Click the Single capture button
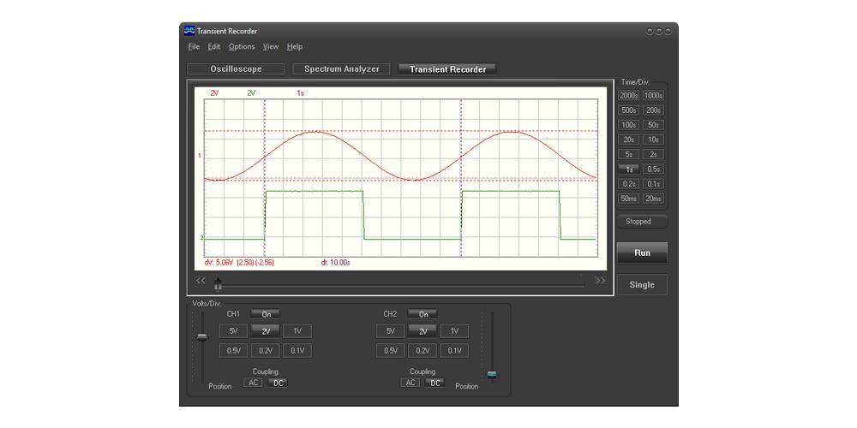857x428 pixels. [x=642, y=285]
